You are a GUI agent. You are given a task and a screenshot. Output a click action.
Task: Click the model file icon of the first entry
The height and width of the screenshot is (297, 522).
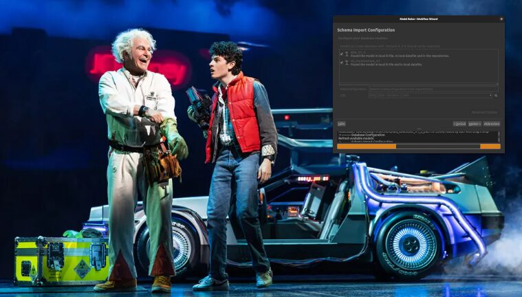(347, 53)
